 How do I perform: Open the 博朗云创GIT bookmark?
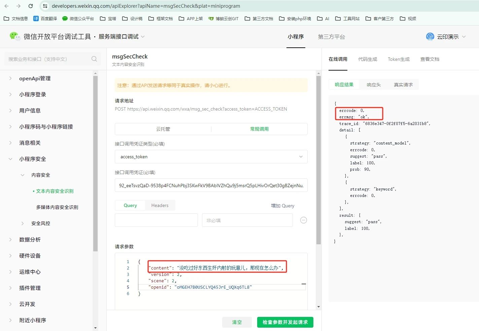coord(223,18)
